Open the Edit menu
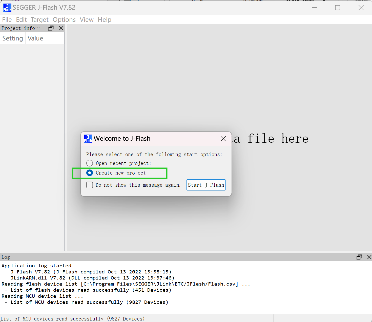Image resolution: width=372 pixels, height=322 pixels. (21, 20)
